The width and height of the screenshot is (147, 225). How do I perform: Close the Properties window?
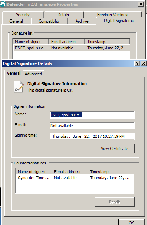pos(141,4)
